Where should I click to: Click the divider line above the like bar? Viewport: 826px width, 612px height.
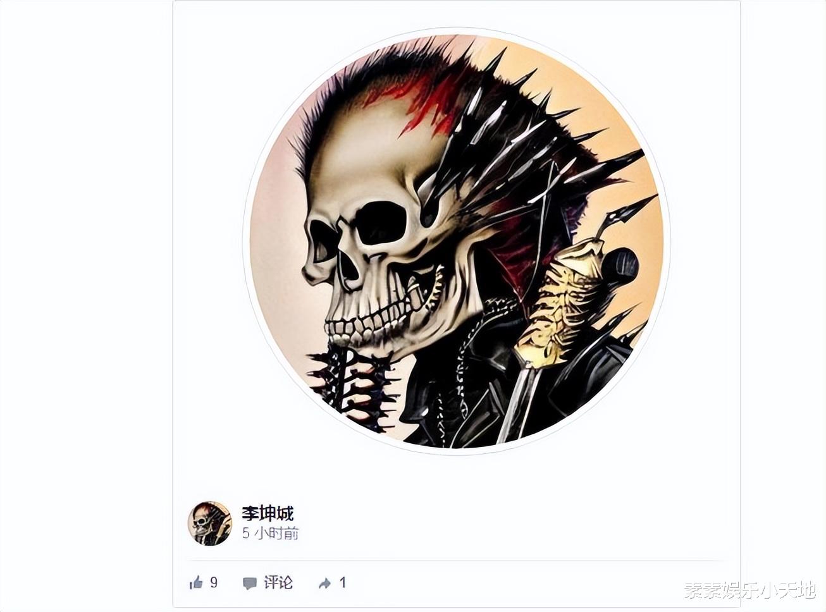coord(457,561)
